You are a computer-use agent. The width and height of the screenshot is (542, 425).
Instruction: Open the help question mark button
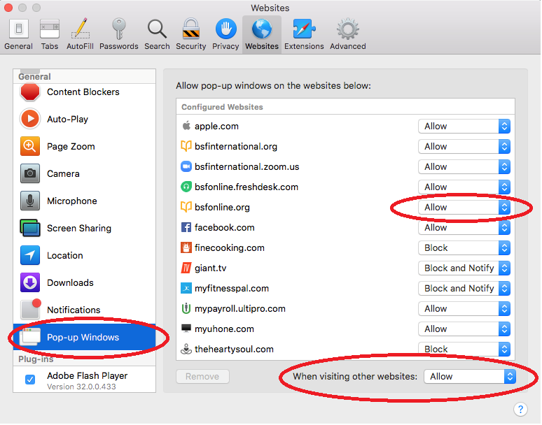tap(520, 410)
